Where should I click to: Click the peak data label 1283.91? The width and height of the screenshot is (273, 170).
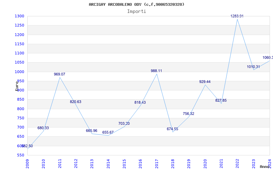(237, 16)
